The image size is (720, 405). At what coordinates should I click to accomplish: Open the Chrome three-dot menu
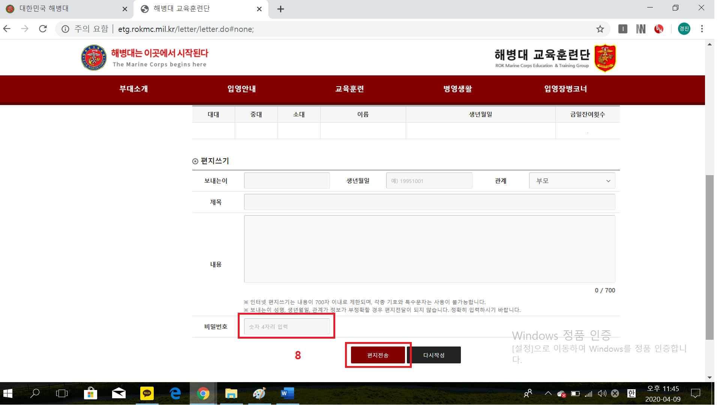(702, 29)
